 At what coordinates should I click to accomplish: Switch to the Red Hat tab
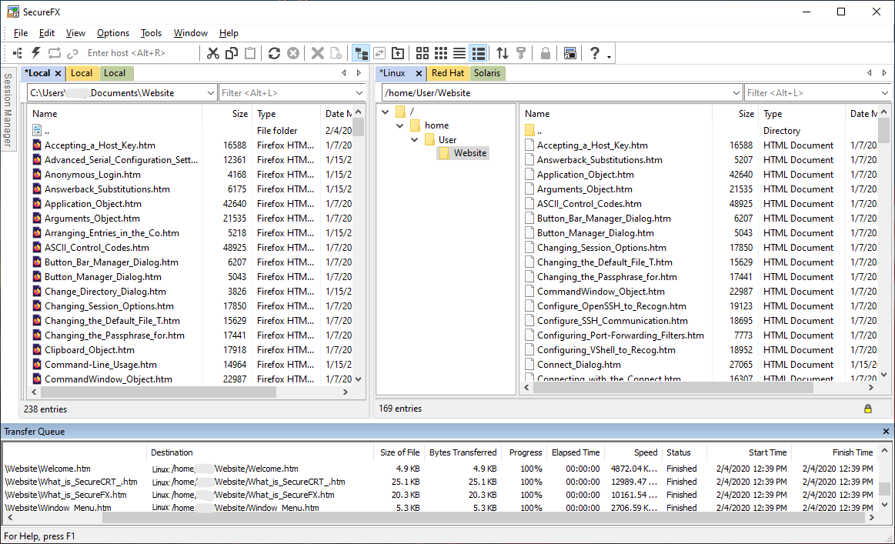pyautogui.click(x=448, y=73)
